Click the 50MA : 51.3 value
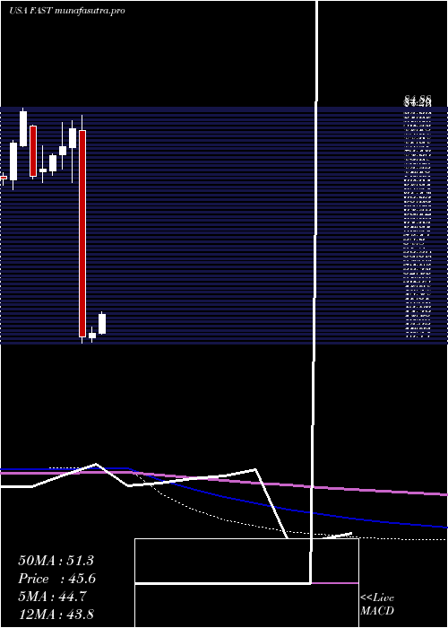 click(x=56, y=561)
